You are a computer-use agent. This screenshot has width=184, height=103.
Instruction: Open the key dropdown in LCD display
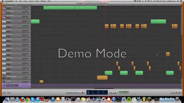(x=93, y=93)
